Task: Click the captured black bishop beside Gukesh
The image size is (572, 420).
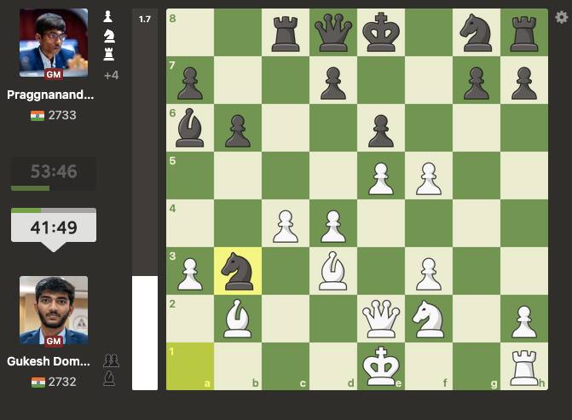Action: [x=109, y=378]
